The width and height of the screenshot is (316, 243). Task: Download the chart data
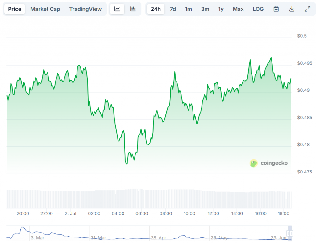tap(292, 9)
